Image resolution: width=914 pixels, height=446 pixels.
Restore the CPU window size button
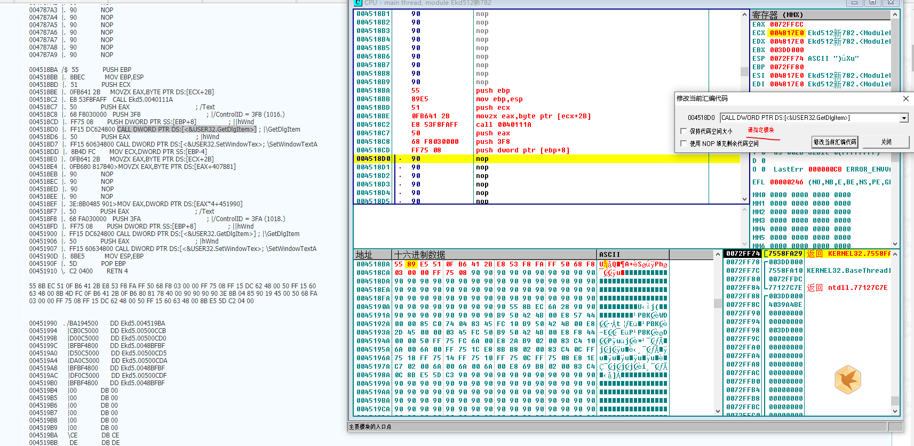tap(873, 3)
